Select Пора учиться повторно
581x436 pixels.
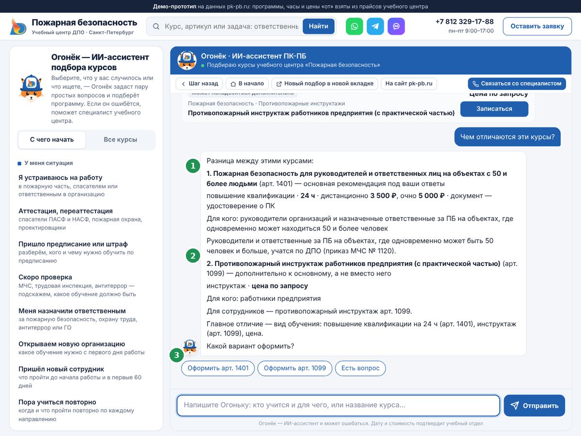[86, 410]
